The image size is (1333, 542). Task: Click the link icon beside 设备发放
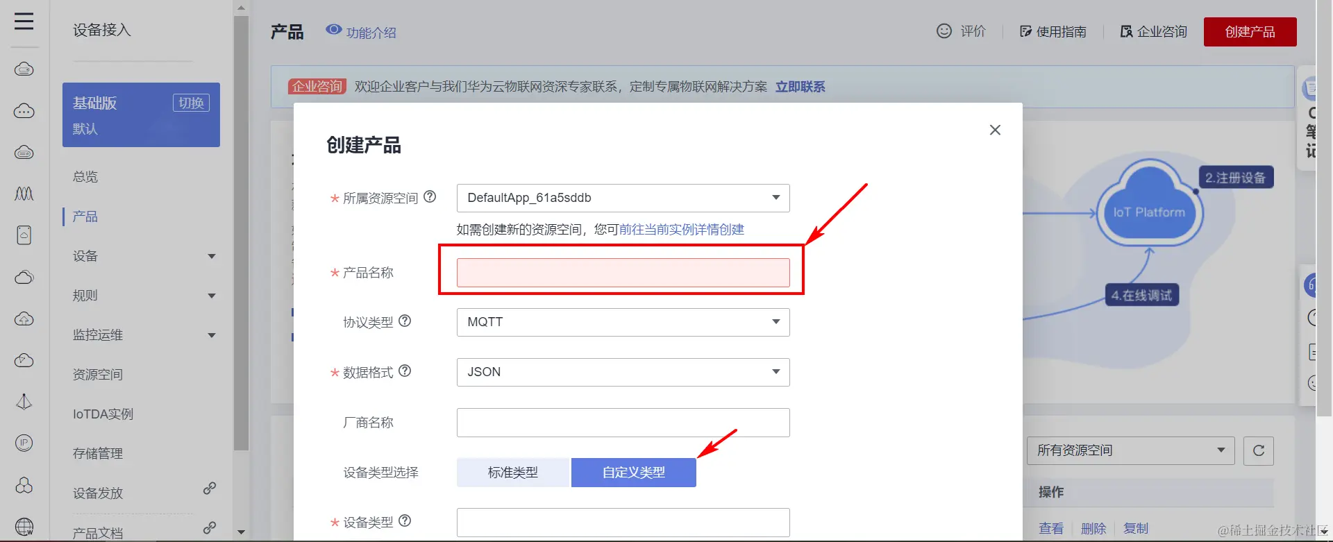tap(209, 489)
